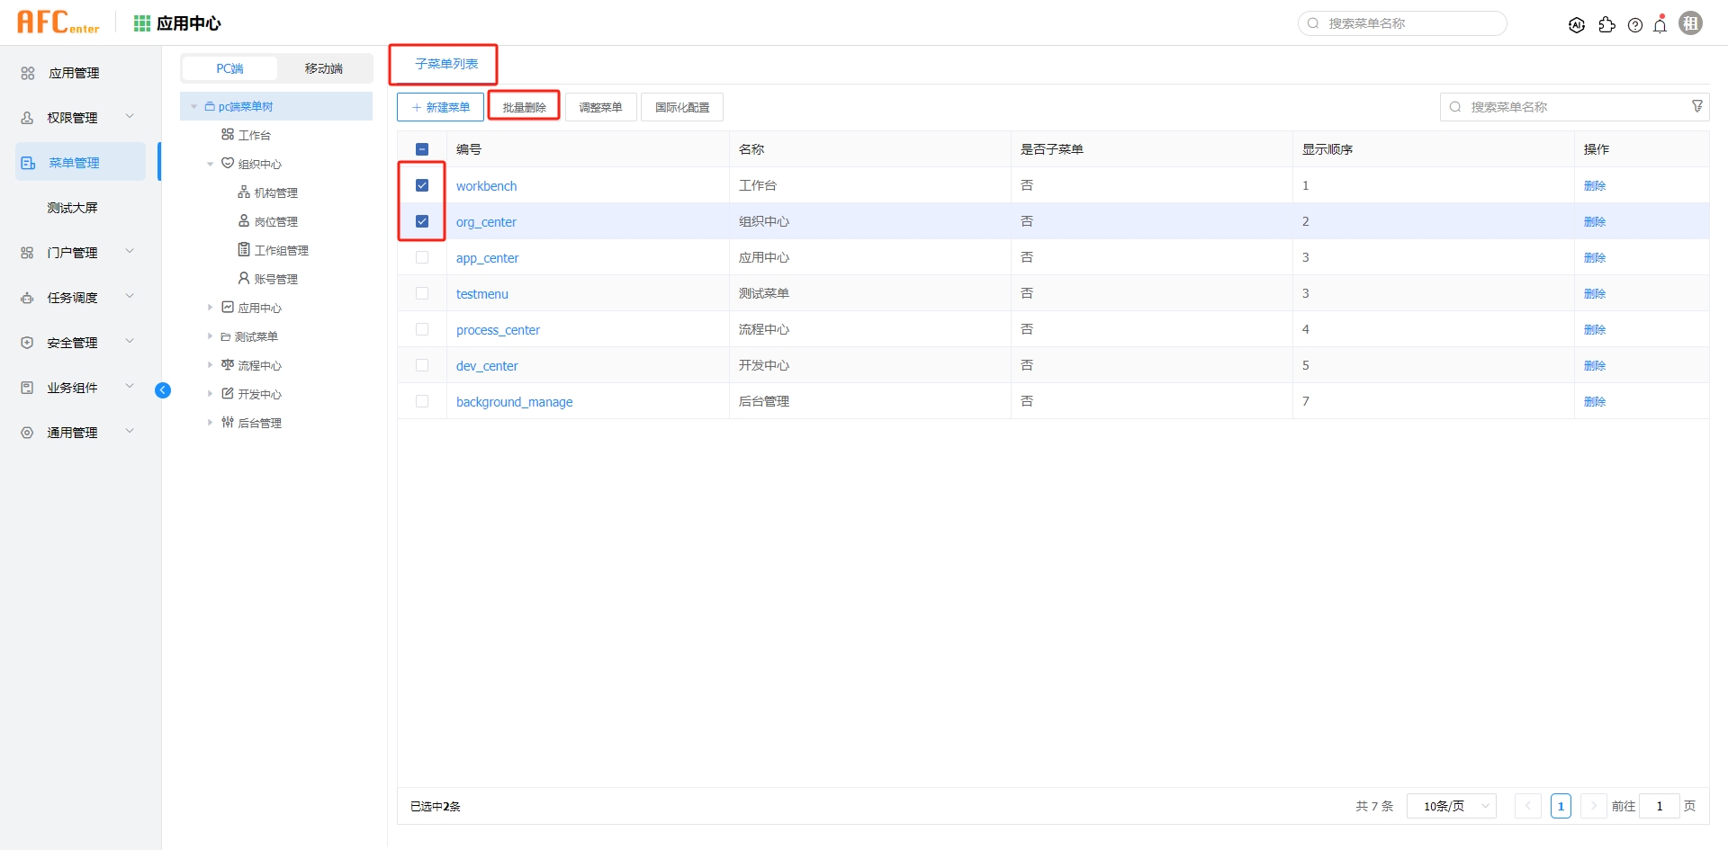Click the 应用管理 grid icon in sidebar
1728x850 pixels.
click(x=26, y=73)
